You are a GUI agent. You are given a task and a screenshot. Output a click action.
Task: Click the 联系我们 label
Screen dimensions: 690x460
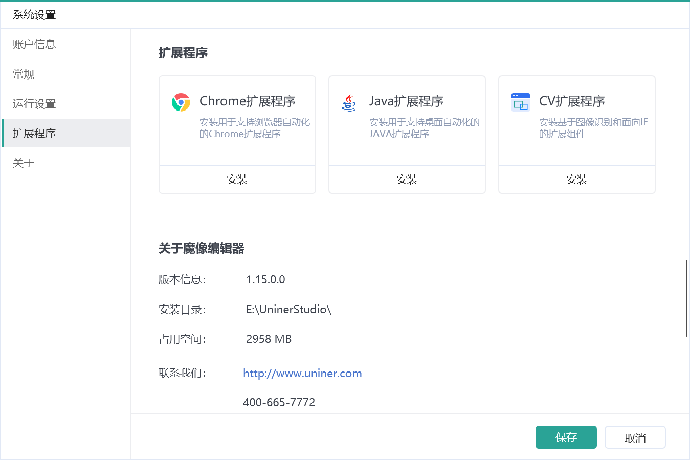pos(182,373)
